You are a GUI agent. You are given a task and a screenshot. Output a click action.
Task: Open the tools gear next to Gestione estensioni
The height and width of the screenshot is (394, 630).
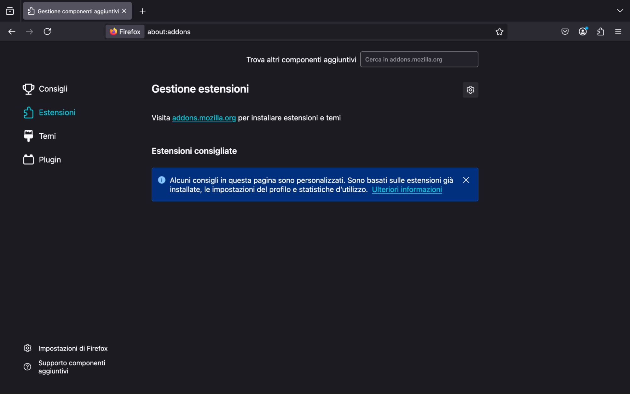470,90
